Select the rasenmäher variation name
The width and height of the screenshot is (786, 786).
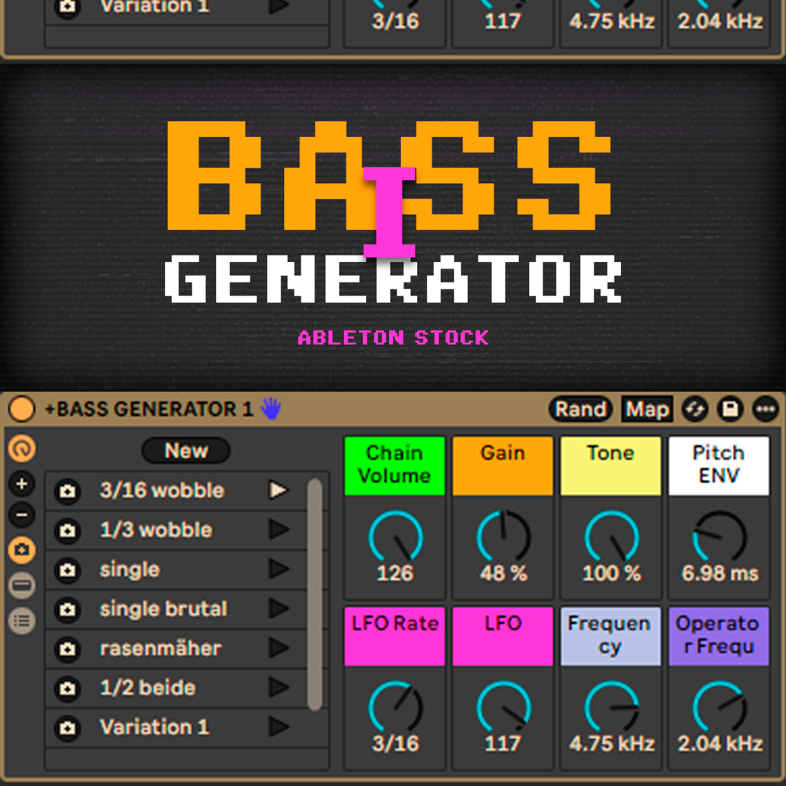coord(160,648)
